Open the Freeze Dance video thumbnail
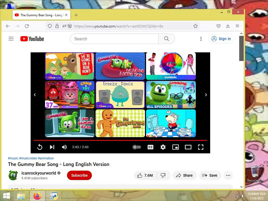Screen dimensions: 268x201 [120, 95]
